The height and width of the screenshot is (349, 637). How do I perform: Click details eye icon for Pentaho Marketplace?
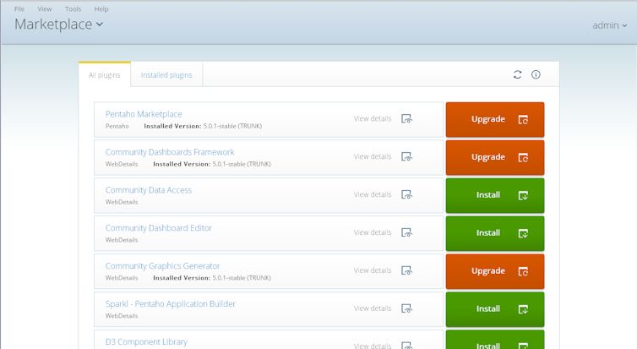coord(406,118)
